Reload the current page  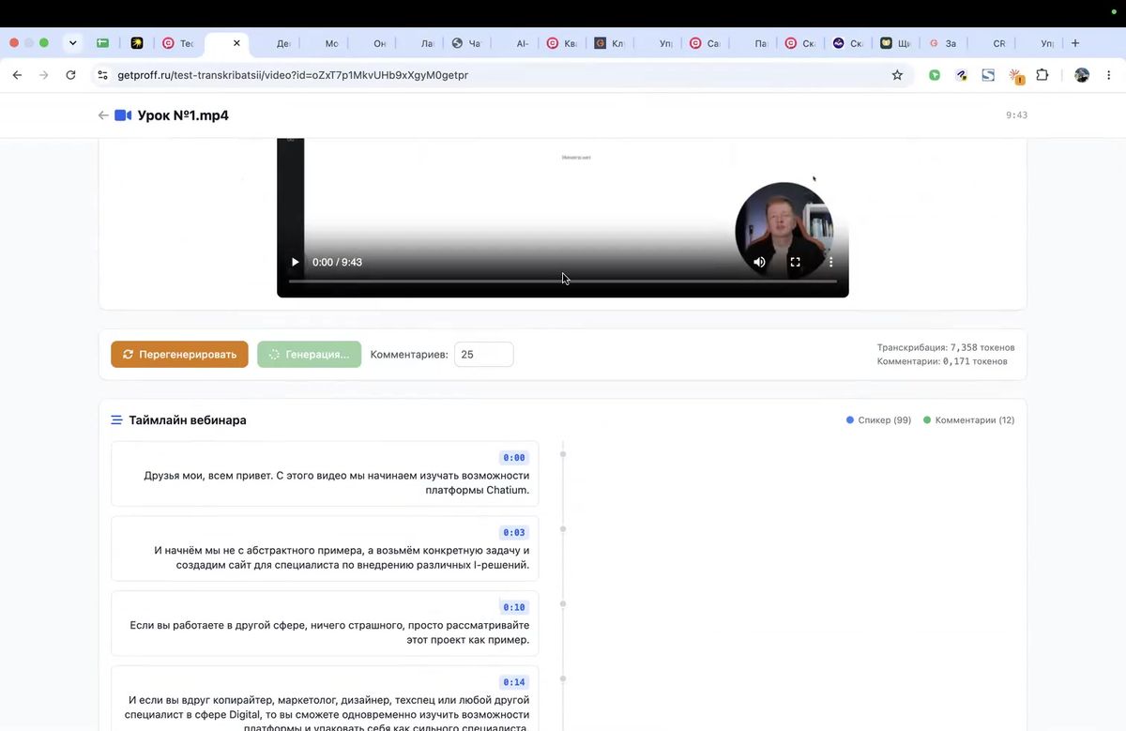(70, 75)
